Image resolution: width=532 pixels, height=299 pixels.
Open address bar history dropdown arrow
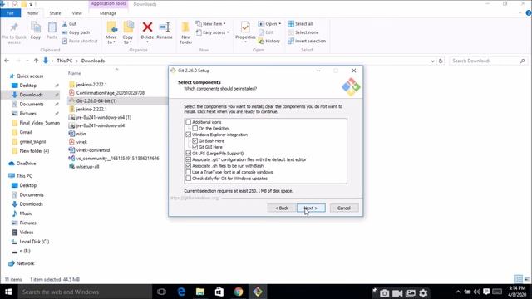click(432, 61)
